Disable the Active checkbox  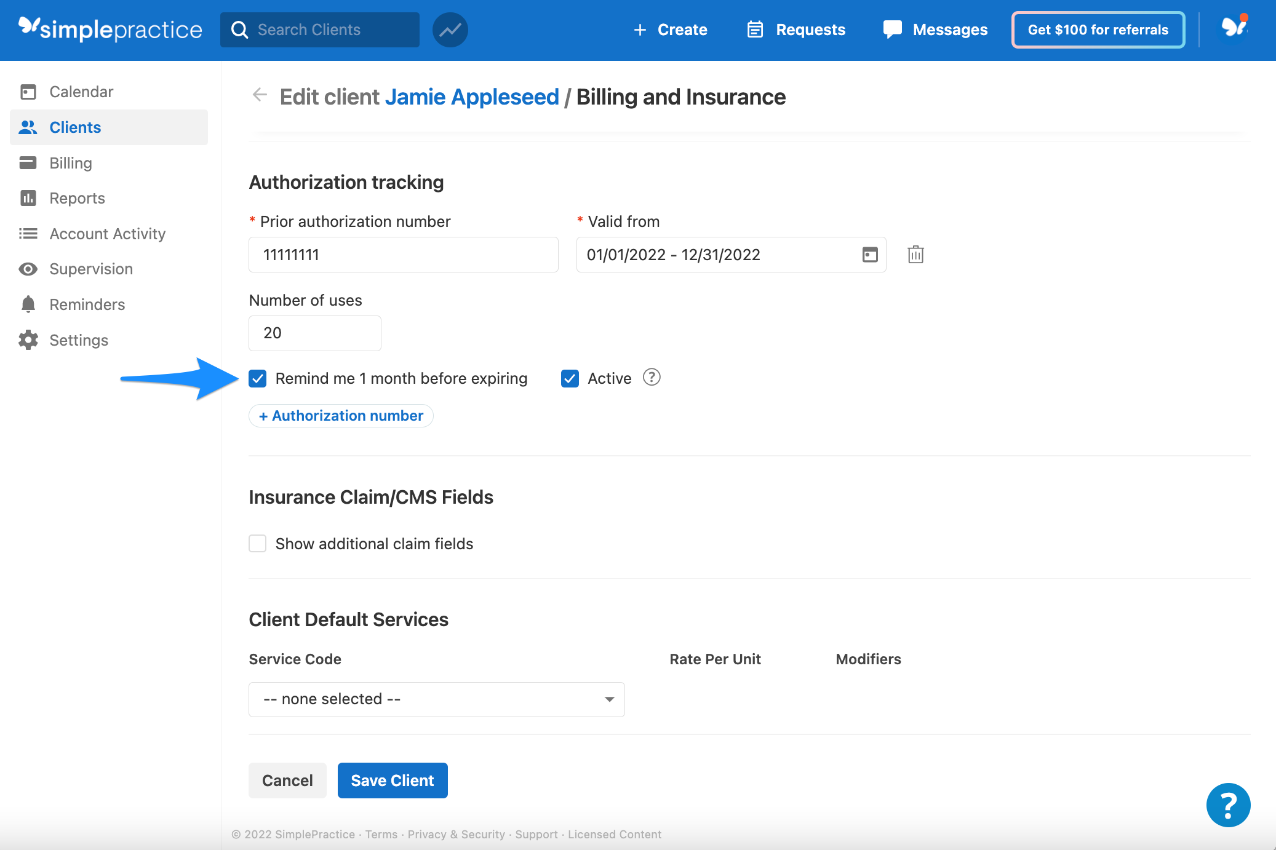[x=569, y=378]
